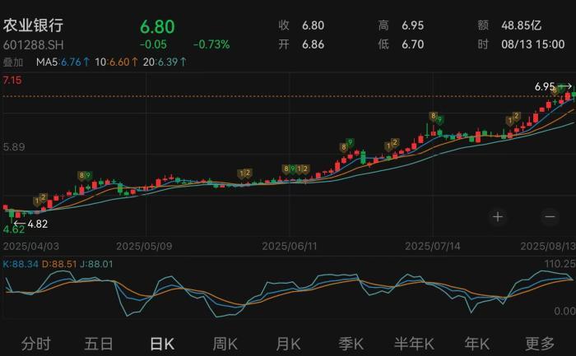Expand the 更多 more periods menu
Viewport: 576px width, 356px height.
[540, 343]
